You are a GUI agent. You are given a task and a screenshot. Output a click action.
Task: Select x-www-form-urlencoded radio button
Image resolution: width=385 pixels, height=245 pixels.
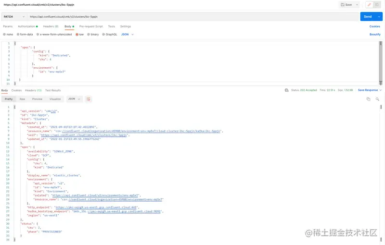tap(38, 35)
